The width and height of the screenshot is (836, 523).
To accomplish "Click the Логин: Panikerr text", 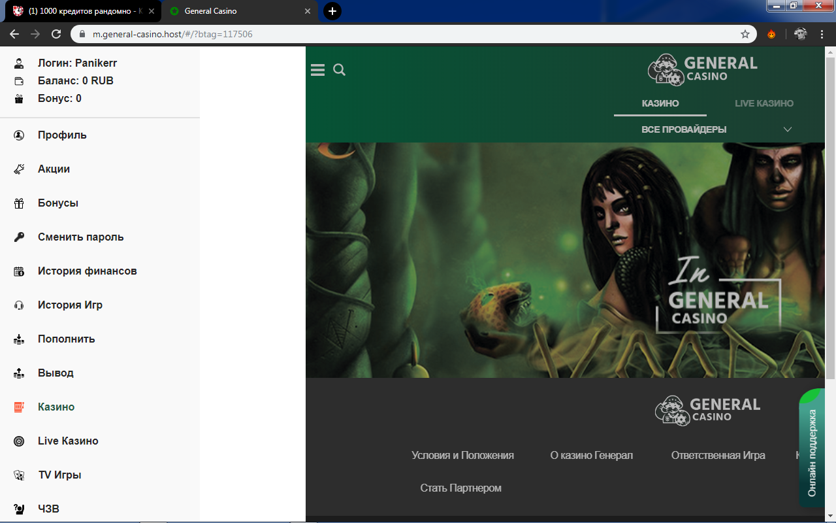I will point(78,63).
